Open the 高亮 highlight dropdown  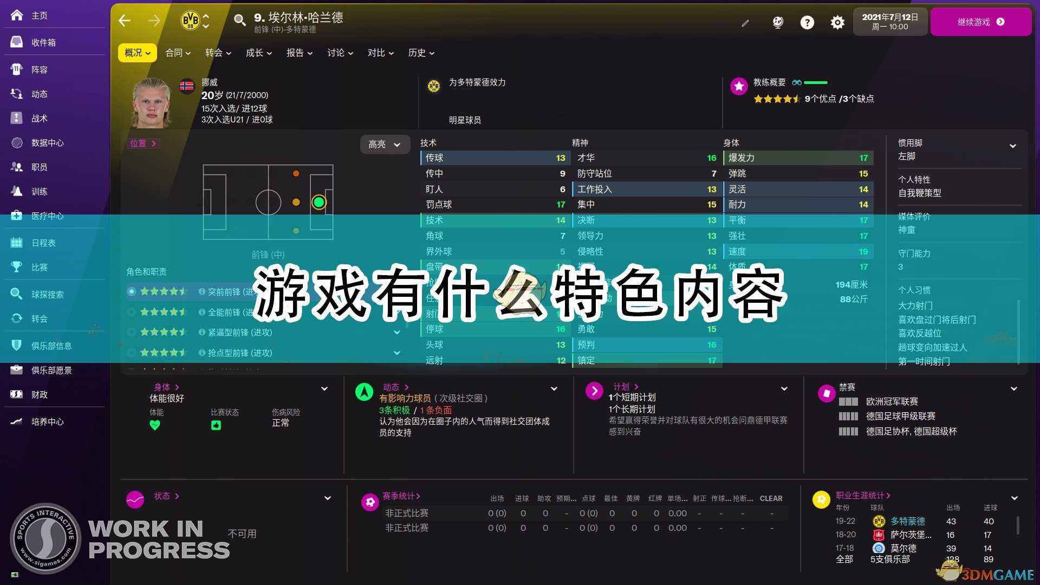tap(385, 144)
